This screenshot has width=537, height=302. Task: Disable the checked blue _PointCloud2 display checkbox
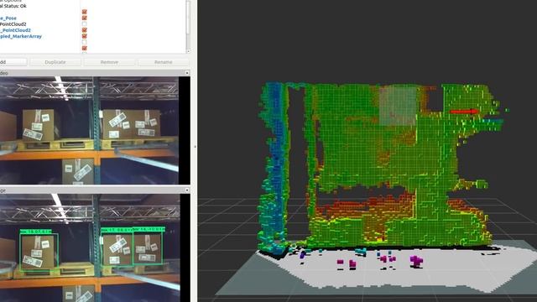coord(84,30)
